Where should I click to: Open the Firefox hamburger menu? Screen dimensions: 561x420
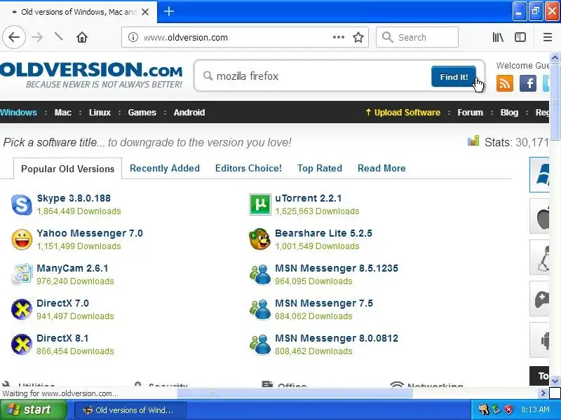(x=548, y=37)
